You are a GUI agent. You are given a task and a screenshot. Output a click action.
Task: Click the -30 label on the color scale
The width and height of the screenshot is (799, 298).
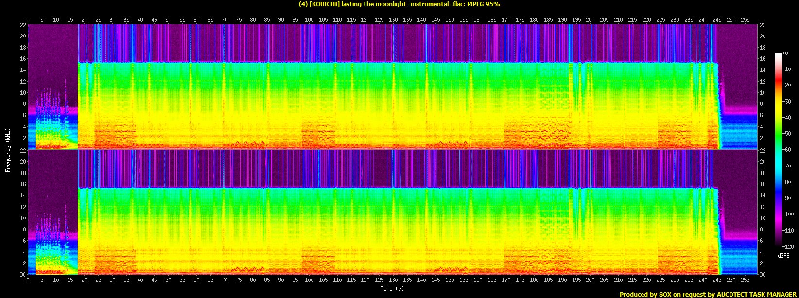click(x=788, y=101)
